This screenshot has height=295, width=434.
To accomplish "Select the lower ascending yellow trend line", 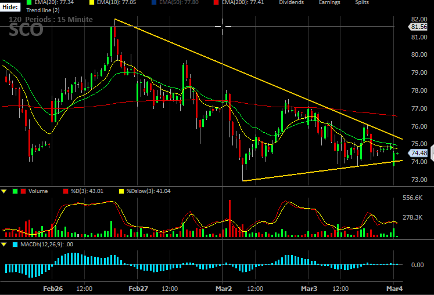I will (x=322, y=171).
